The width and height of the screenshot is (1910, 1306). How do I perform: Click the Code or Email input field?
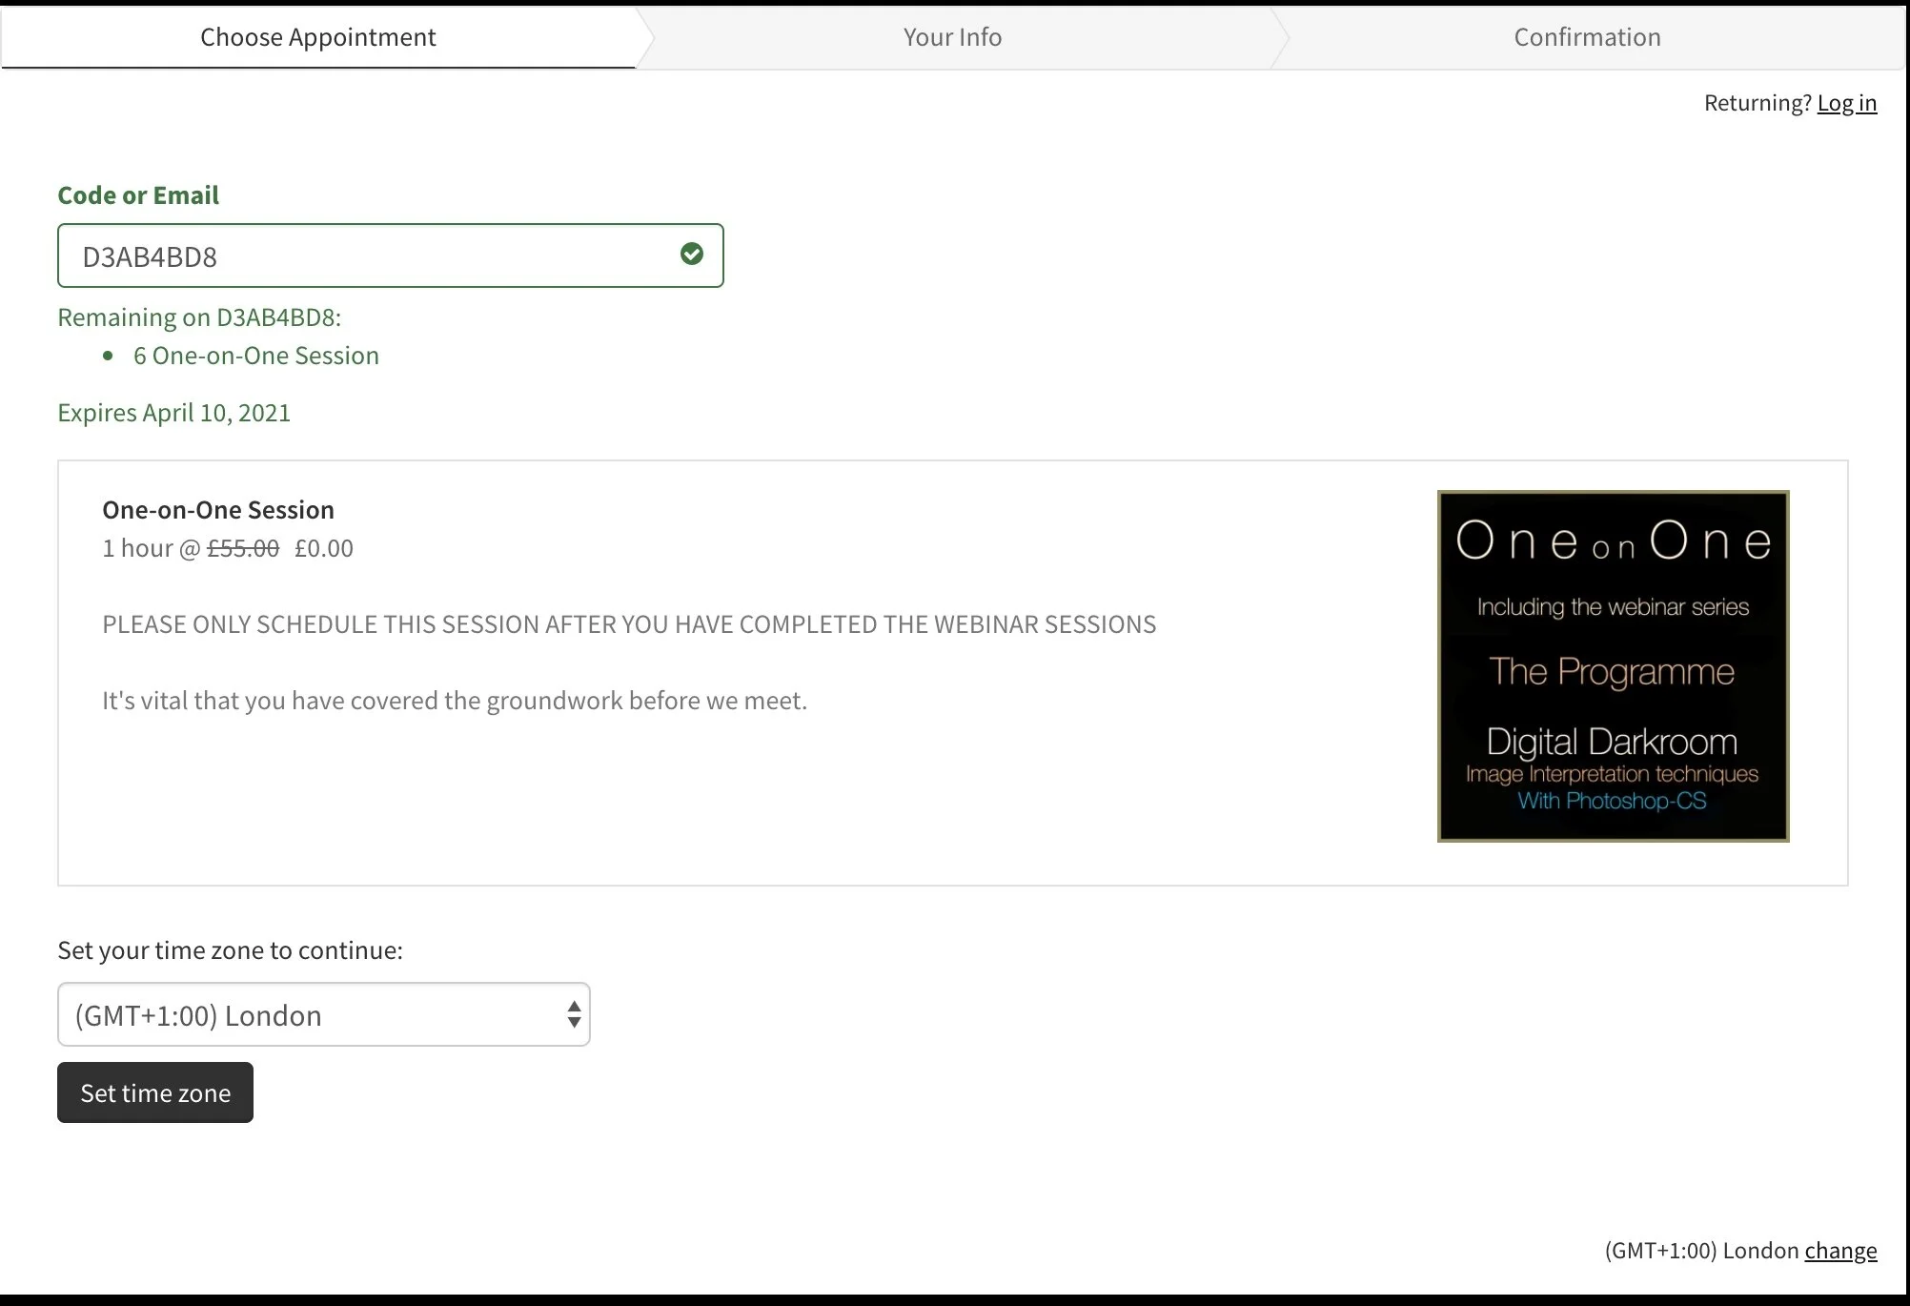click(x=372, y=255)
